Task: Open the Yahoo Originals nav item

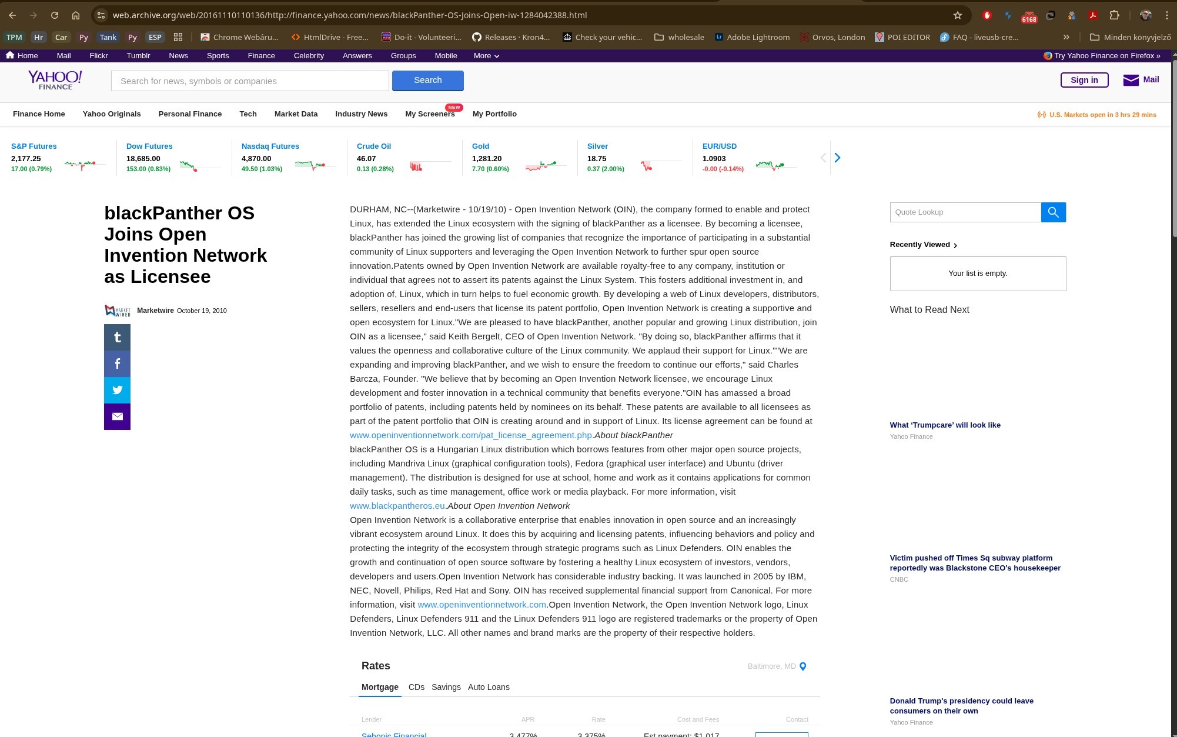Action: 112,114
